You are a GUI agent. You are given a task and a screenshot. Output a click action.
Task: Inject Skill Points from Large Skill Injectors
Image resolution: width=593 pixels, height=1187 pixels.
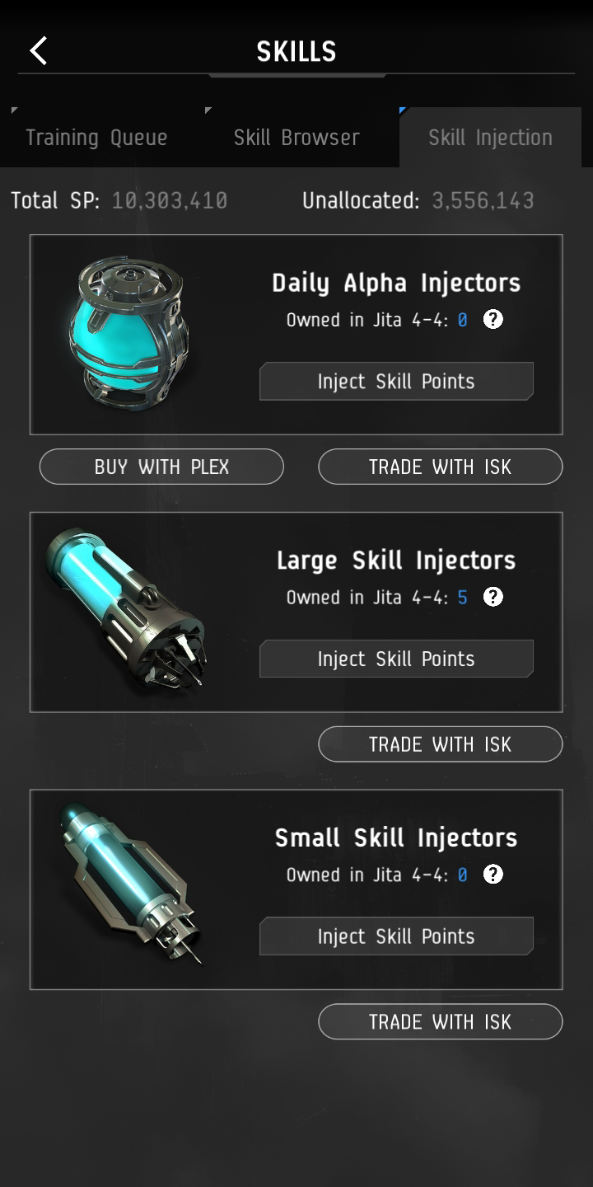click(x=396, y=659)
